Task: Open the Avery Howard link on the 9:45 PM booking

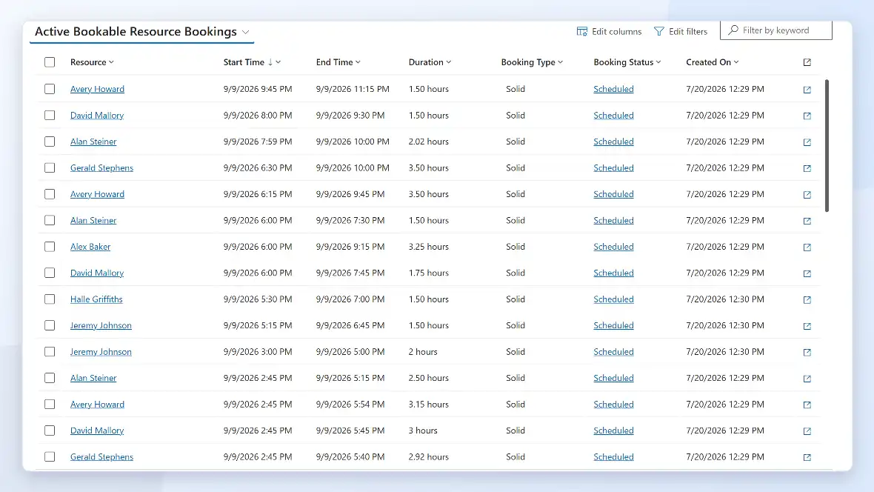Action: pos(97,89)
